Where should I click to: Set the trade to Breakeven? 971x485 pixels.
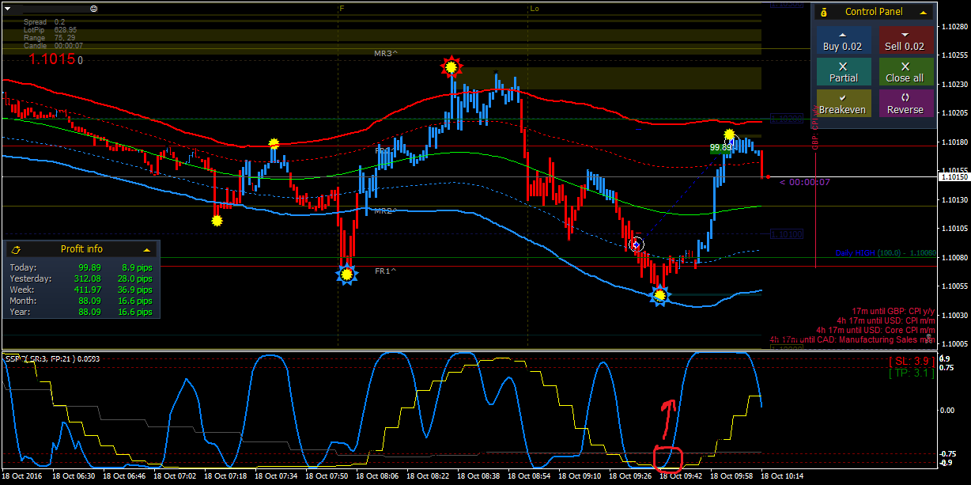pos(844,104)
